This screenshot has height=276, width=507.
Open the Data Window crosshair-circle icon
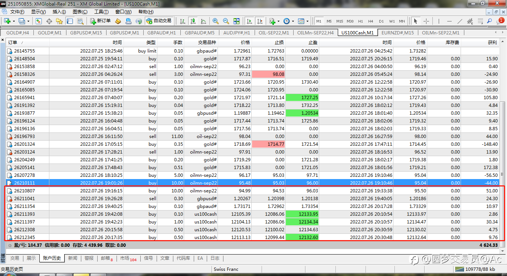pos(49,21)
